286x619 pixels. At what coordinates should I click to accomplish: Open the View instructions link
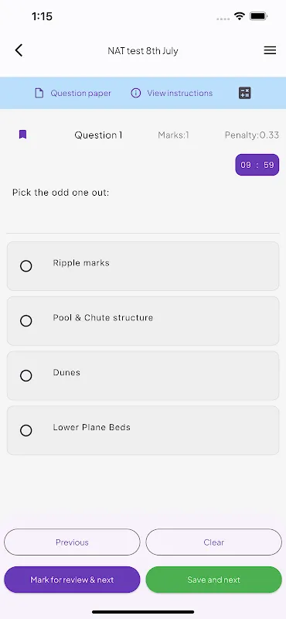180,93
